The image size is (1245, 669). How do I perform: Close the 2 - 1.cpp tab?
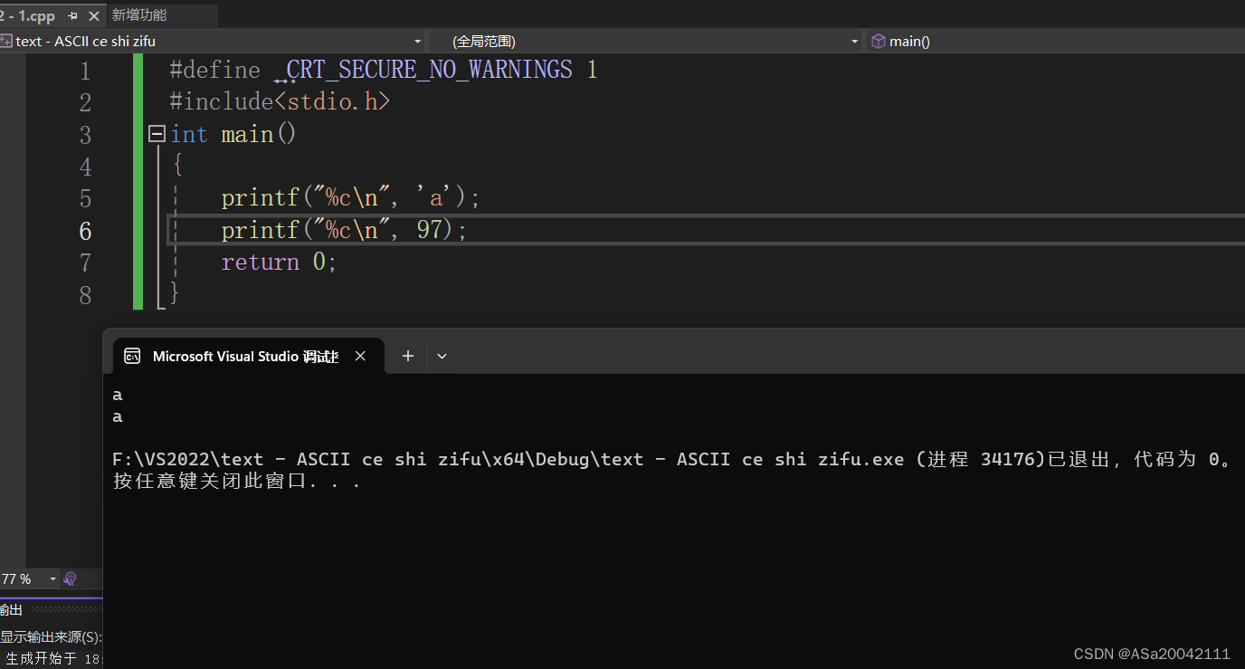tap(92, 15)
